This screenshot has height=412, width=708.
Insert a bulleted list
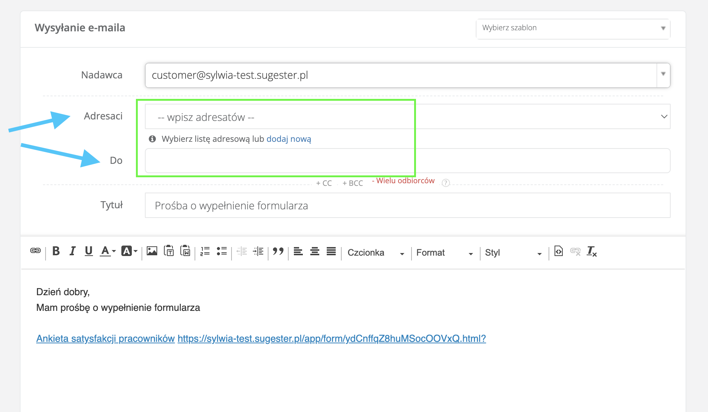click(x=222, y=251)
